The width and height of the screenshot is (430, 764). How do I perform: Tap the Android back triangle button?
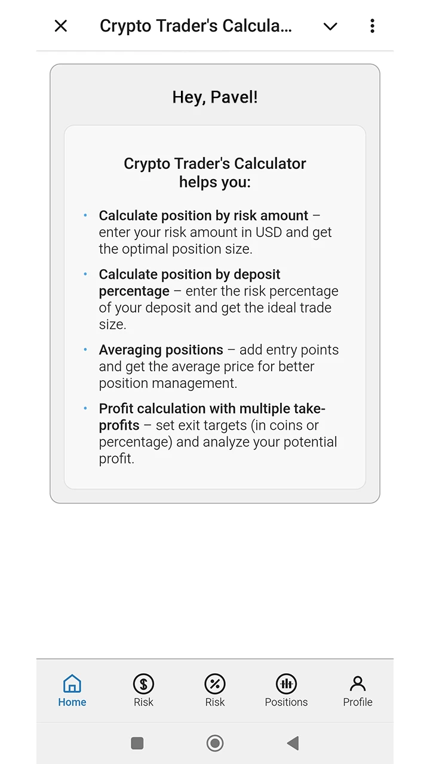(x=293, y=743)
